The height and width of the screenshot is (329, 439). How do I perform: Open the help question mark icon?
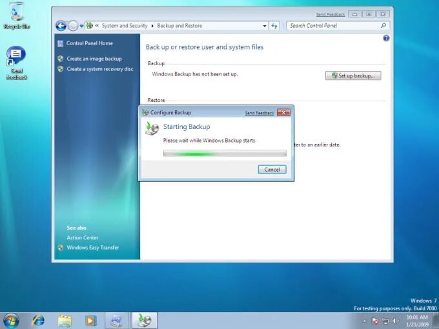point(386,38)
